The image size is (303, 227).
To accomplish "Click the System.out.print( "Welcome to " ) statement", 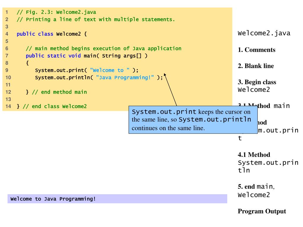I will coord(87,70).
